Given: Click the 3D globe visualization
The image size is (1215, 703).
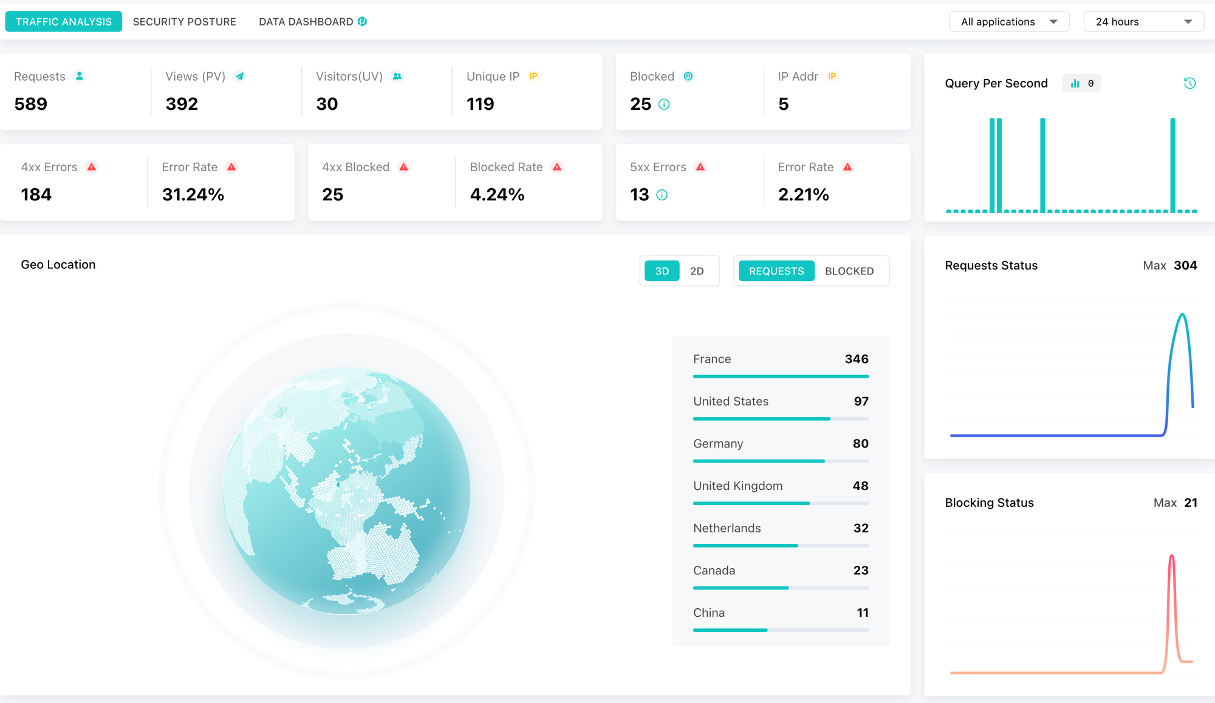Looking at the screenshot, I should click(x=346, y=491).
